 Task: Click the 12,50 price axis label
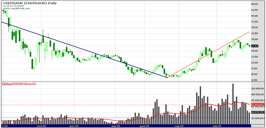click(x=255, y=80)
